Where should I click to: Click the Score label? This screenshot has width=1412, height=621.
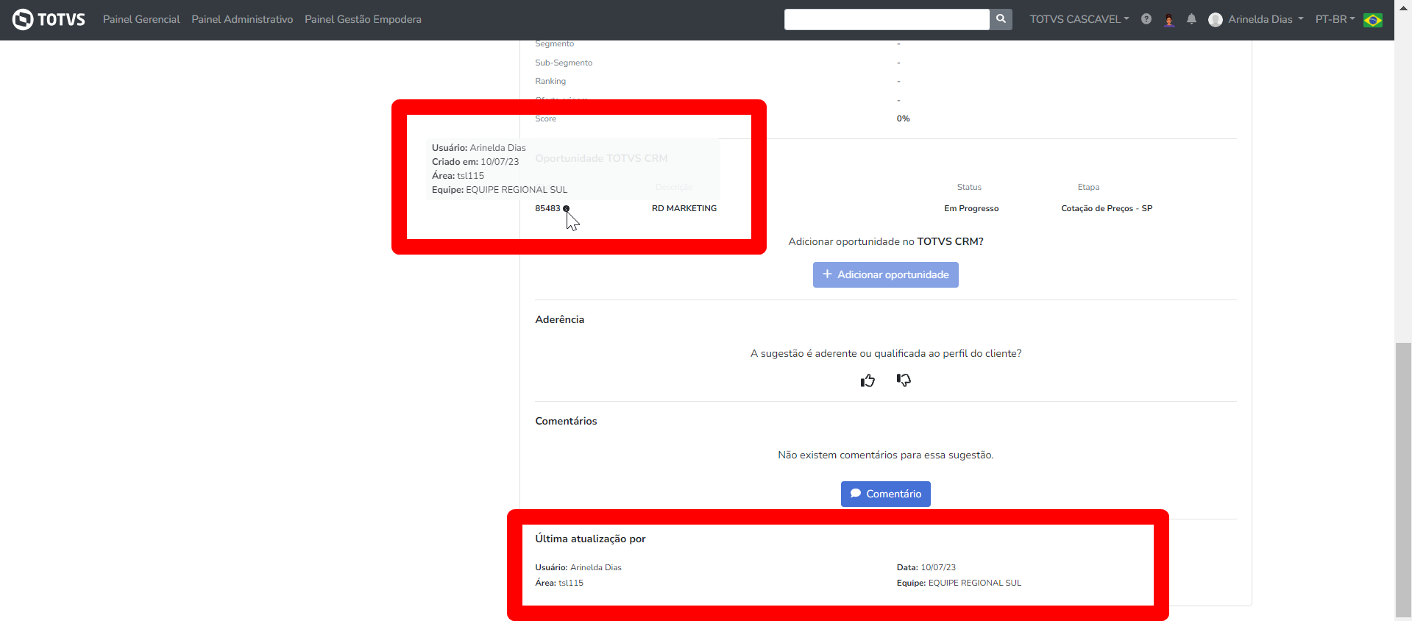546,118
